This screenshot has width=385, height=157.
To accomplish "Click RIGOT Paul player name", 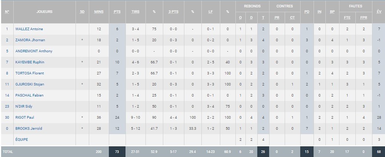I will click(x=24, y=118).
